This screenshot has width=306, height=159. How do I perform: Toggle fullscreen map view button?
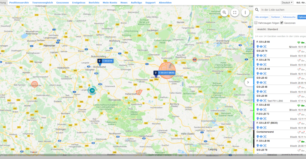tap(235, 13)
